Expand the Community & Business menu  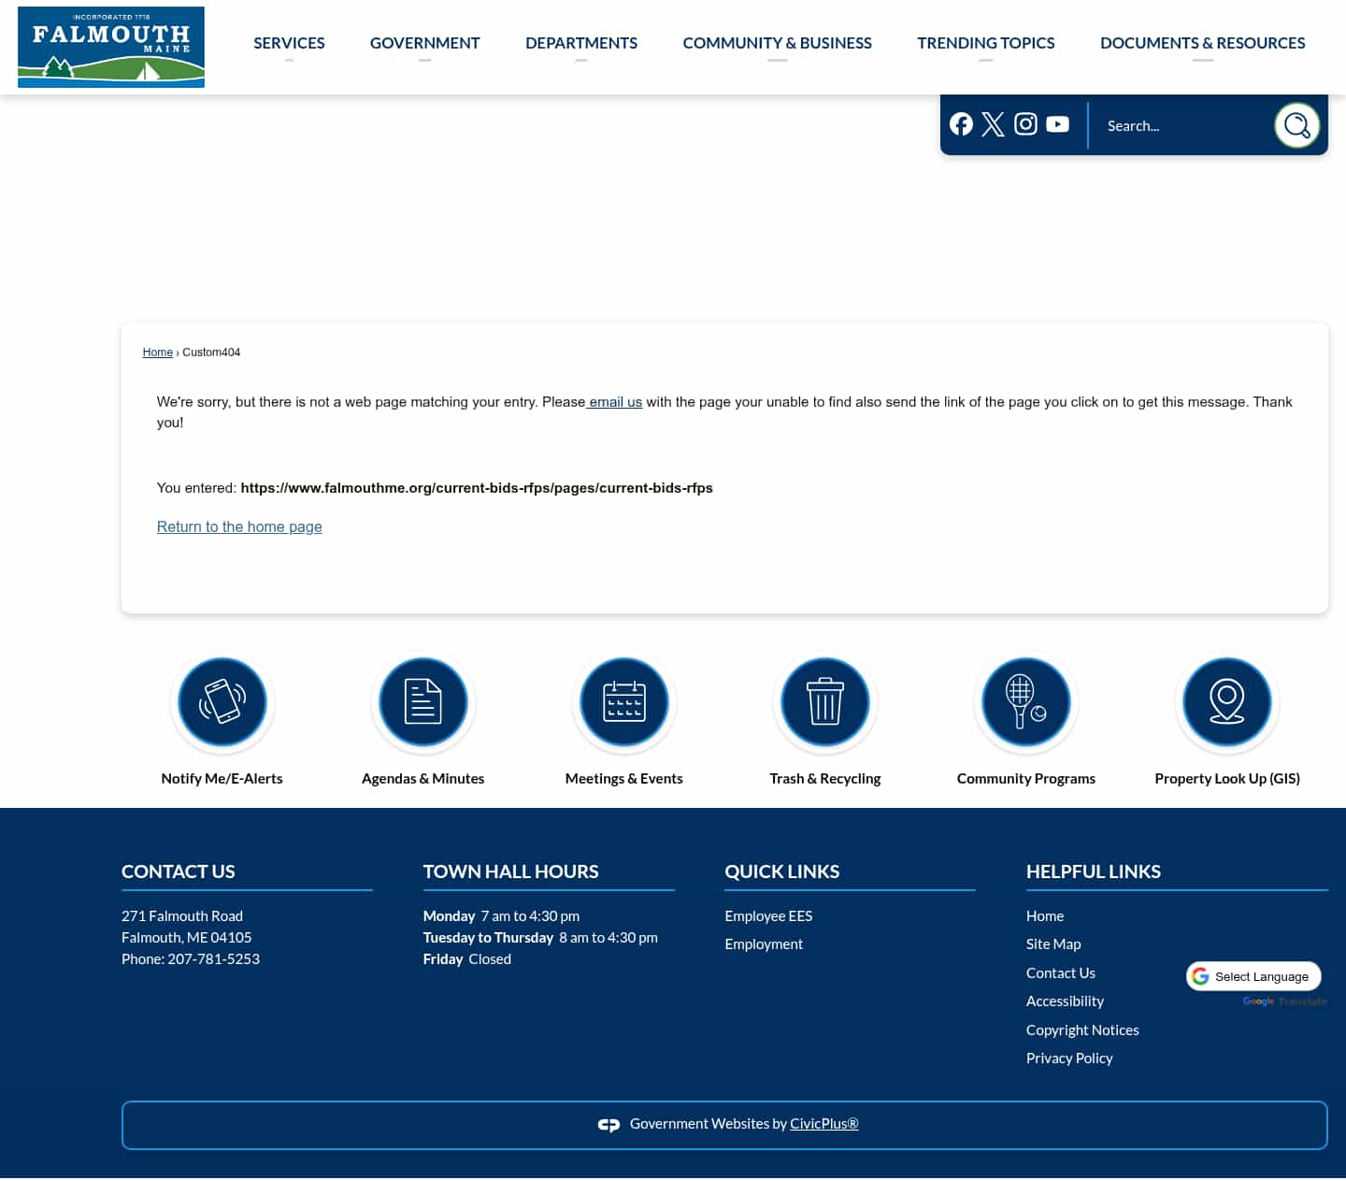(x=777, y=43)
